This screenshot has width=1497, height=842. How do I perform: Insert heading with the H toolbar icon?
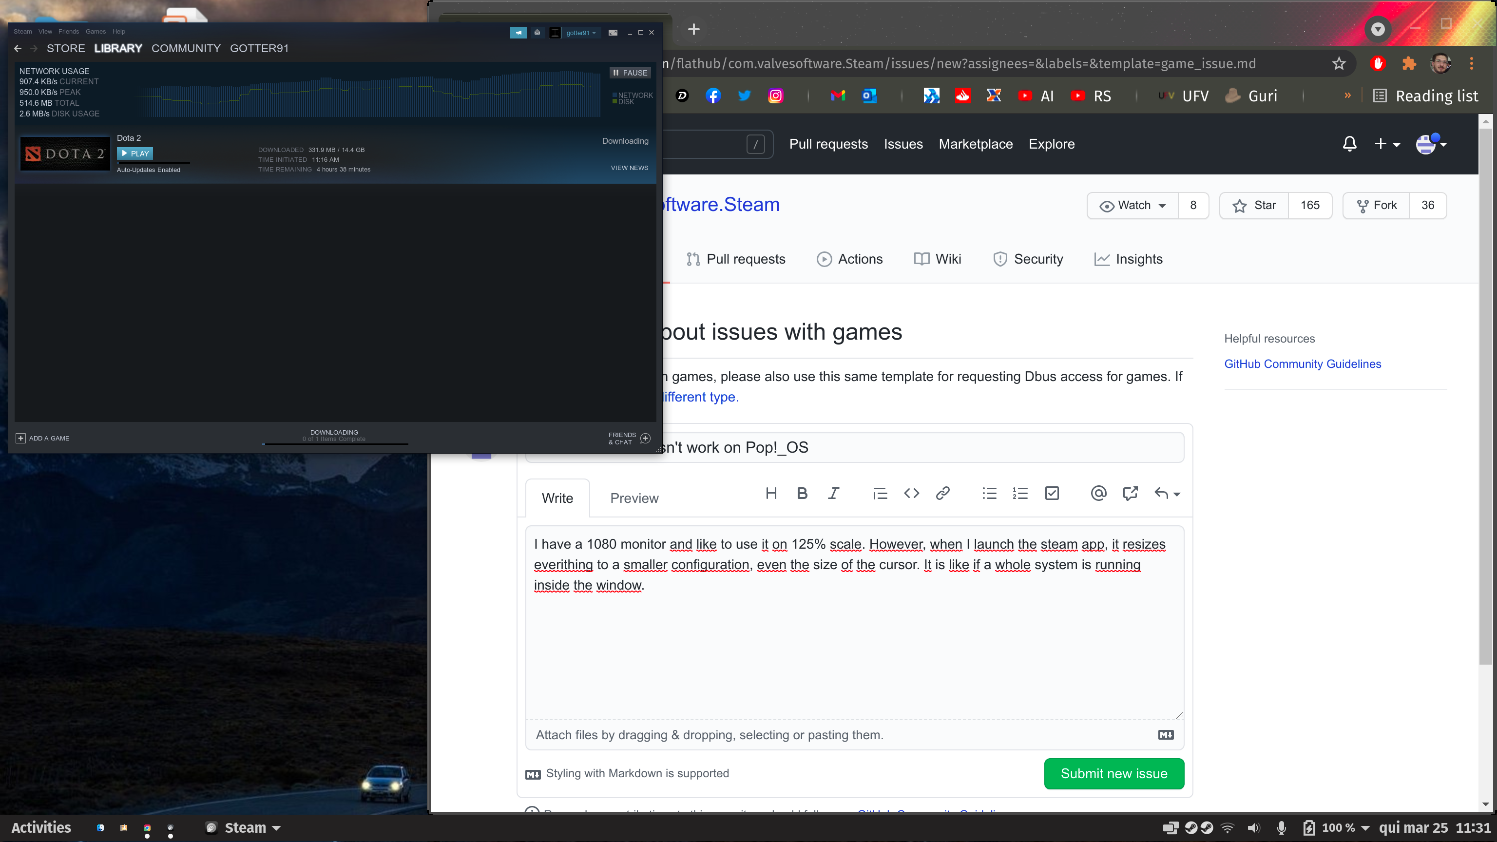tap(771, 493)
